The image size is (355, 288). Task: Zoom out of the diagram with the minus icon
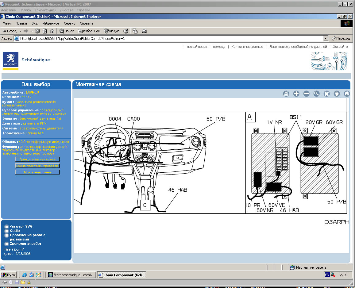[306, 94]
